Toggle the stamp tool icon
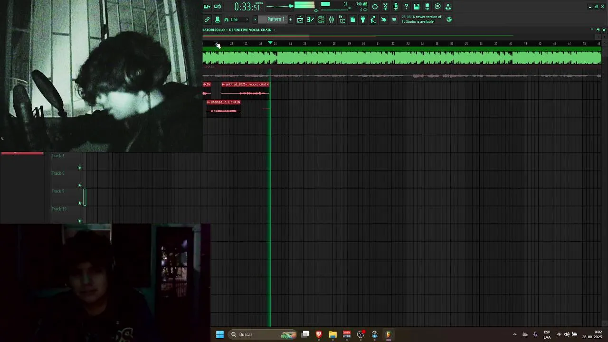 click(218, 19)
